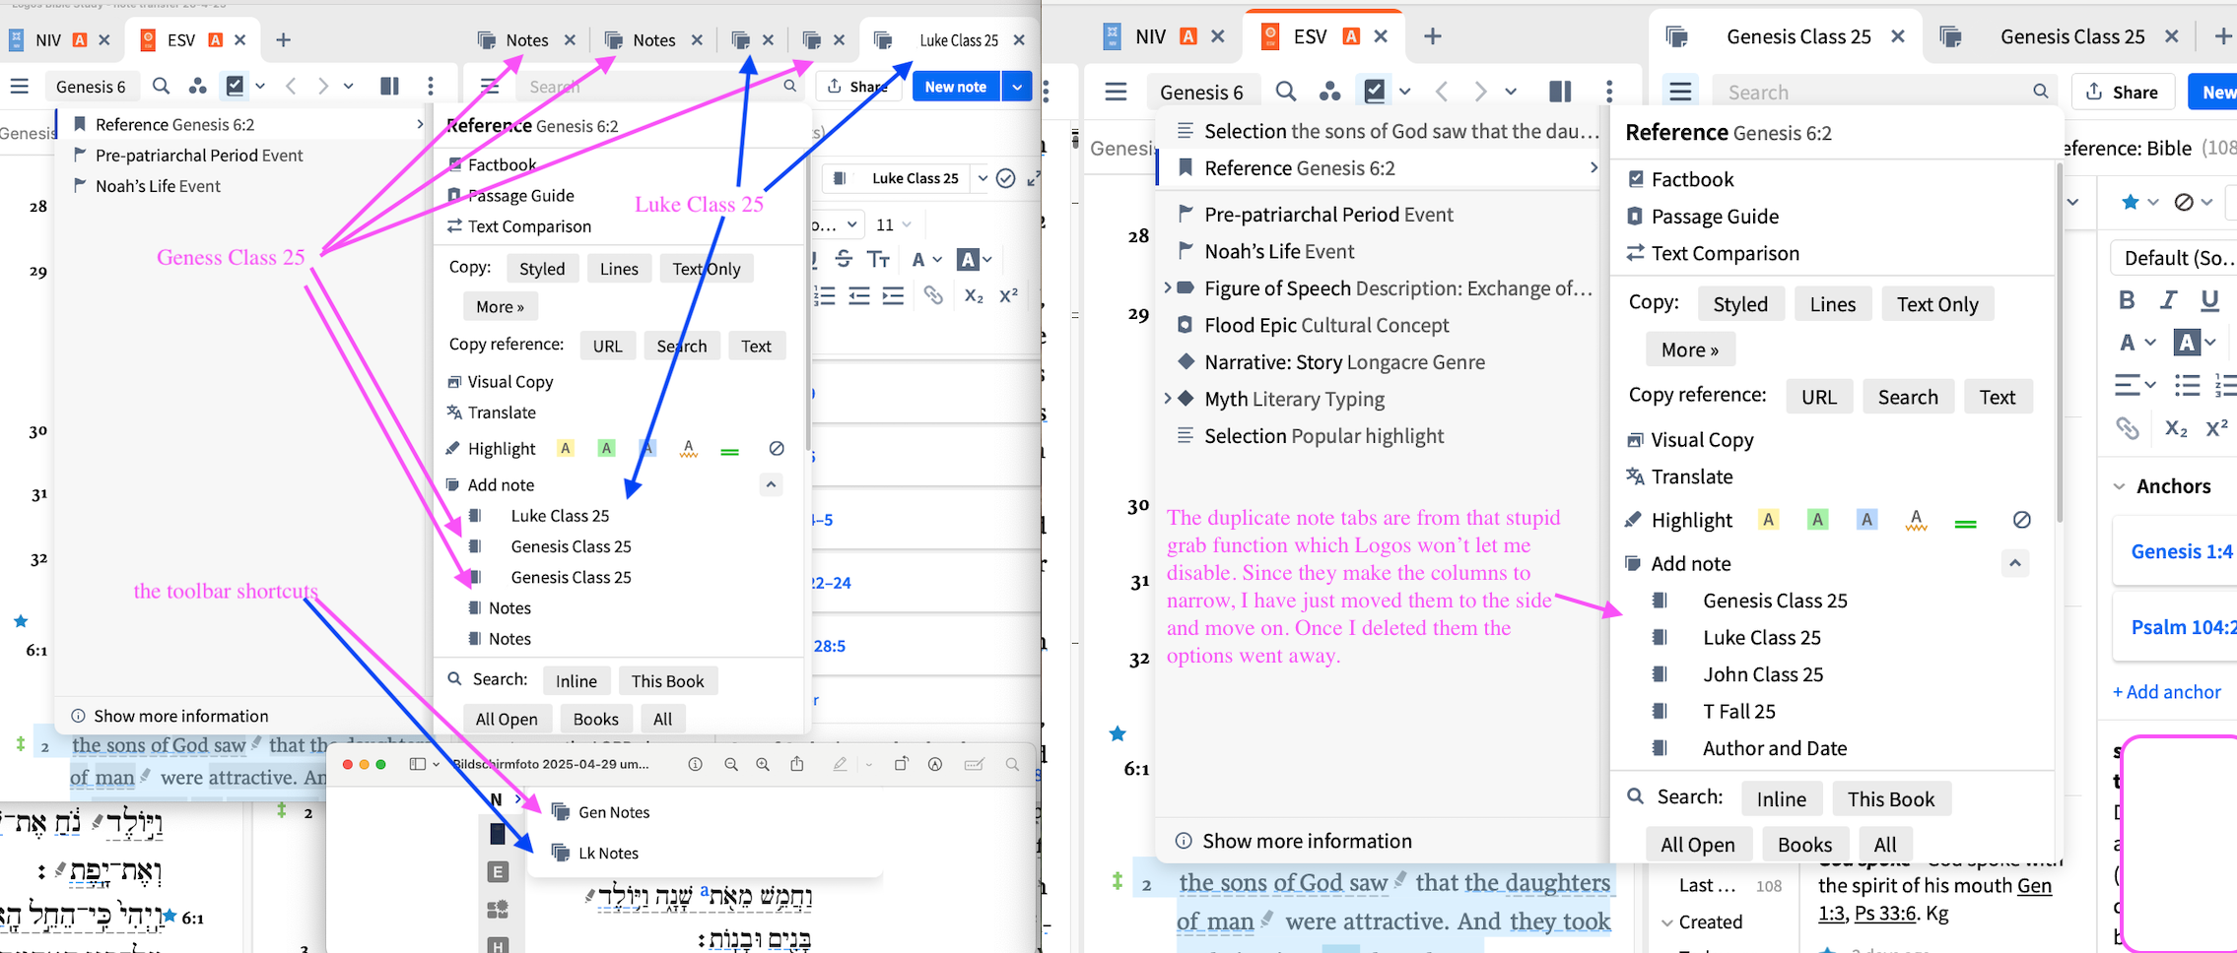Click the This Book search button in right menu

[1891, 799]
